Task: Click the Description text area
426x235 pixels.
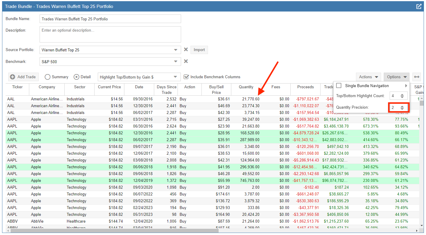Action: pos(110,34)
